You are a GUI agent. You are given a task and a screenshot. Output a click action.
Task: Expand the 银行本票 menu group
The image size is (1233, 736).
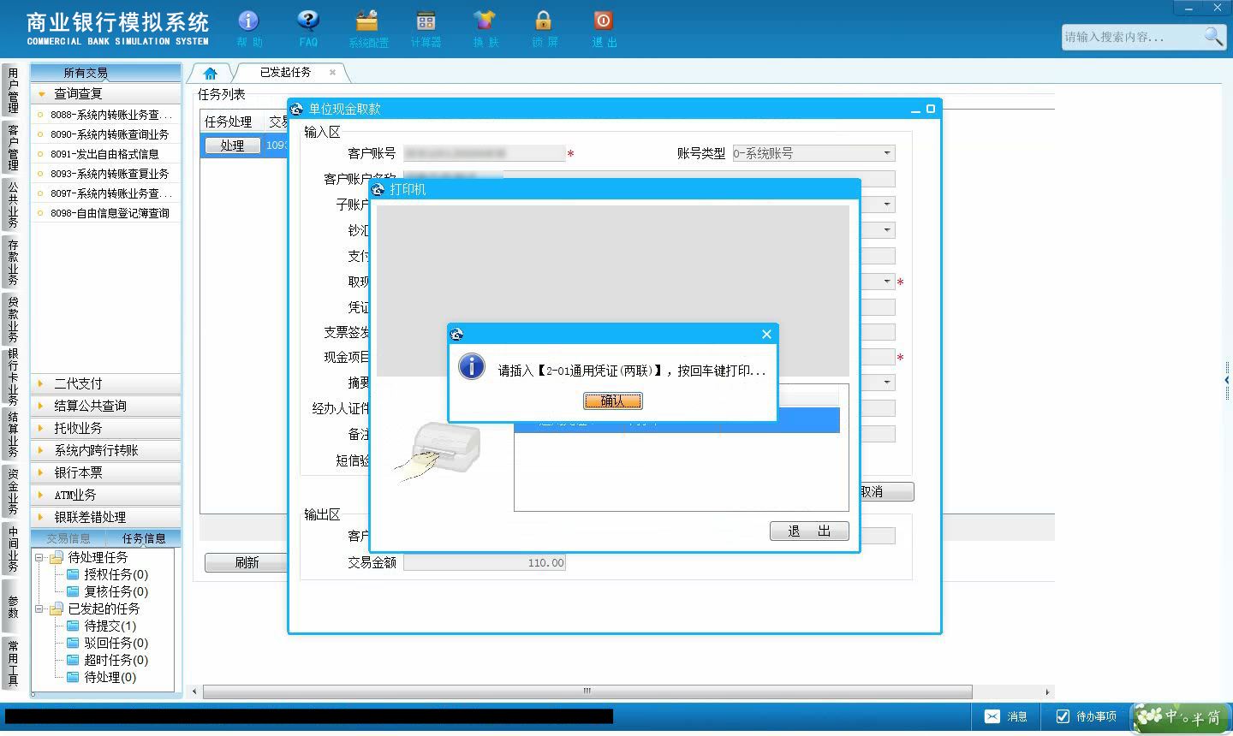[x=106, y=472]
